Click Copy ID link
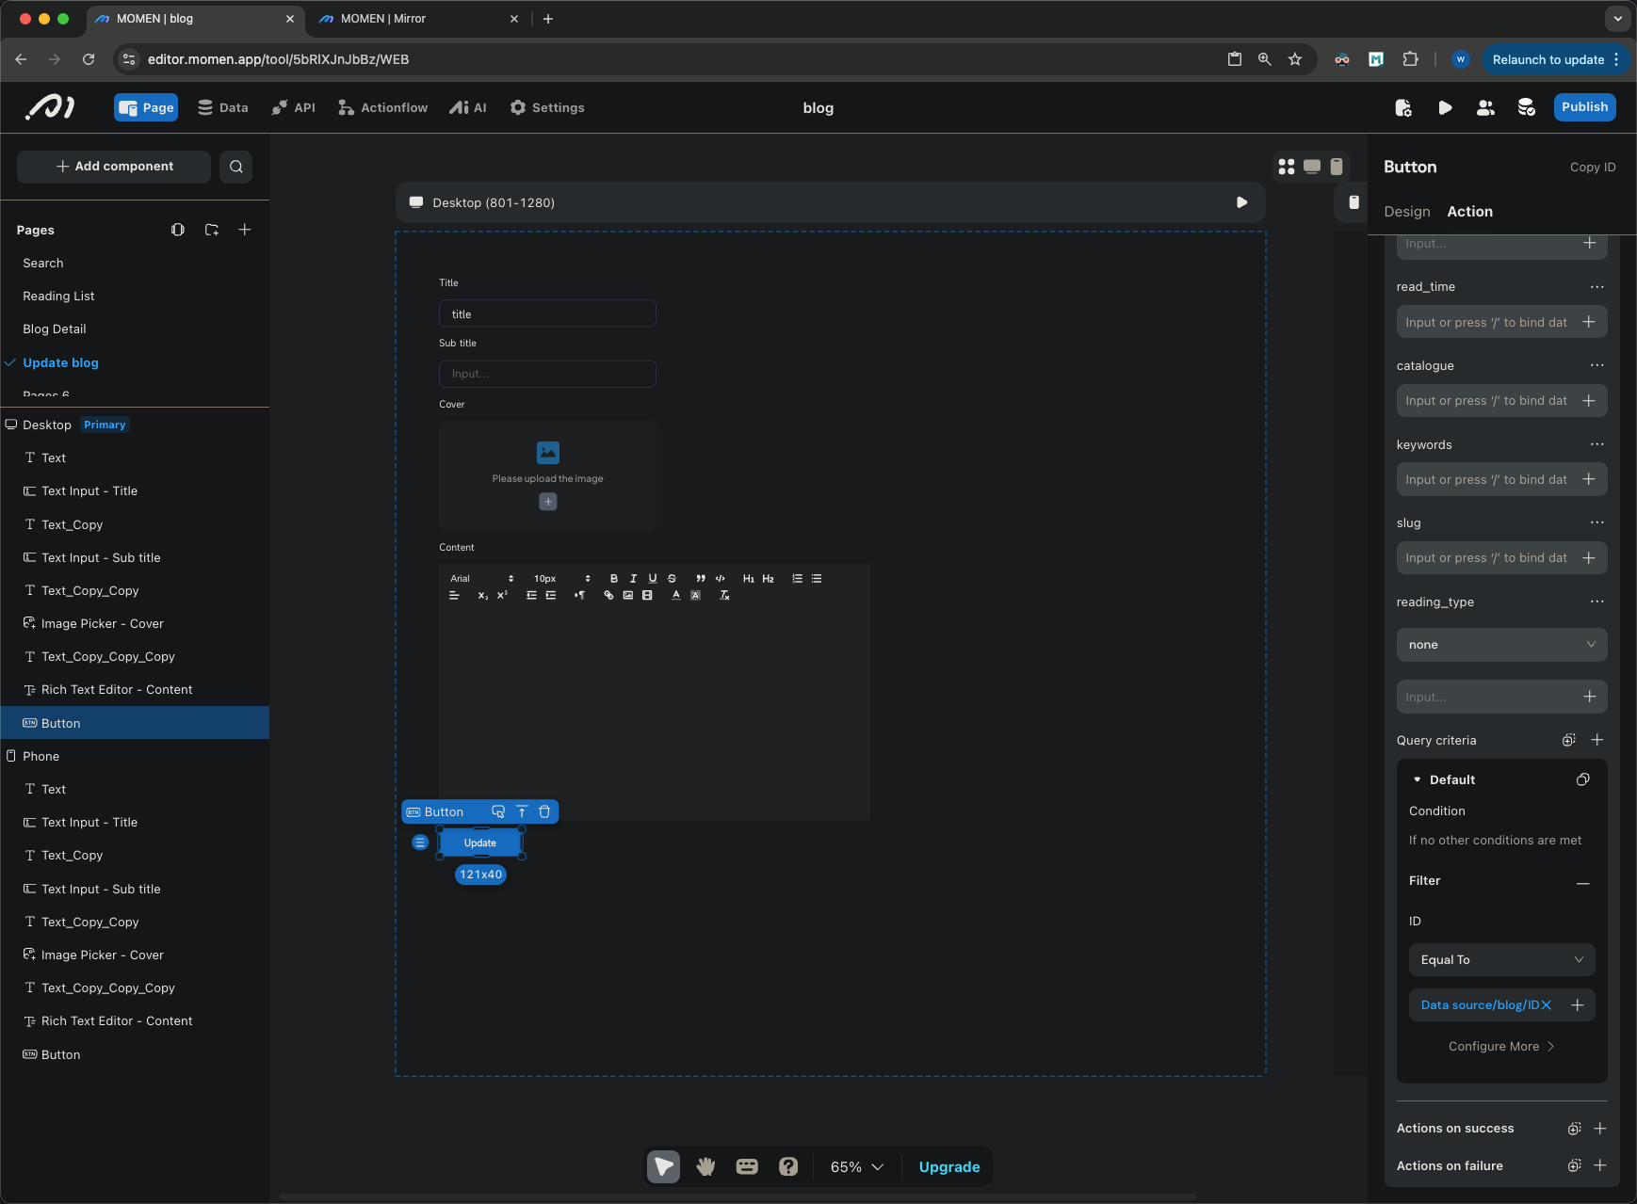The width and height of the screenshot is (1637, 1204). (1592, 168)
